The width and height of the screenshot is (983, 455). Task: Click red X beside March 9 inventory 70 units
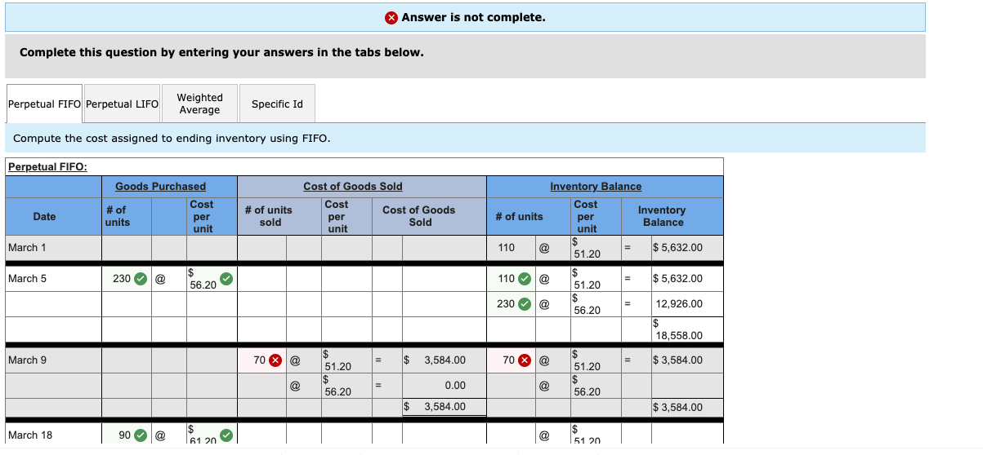point(525,360)
